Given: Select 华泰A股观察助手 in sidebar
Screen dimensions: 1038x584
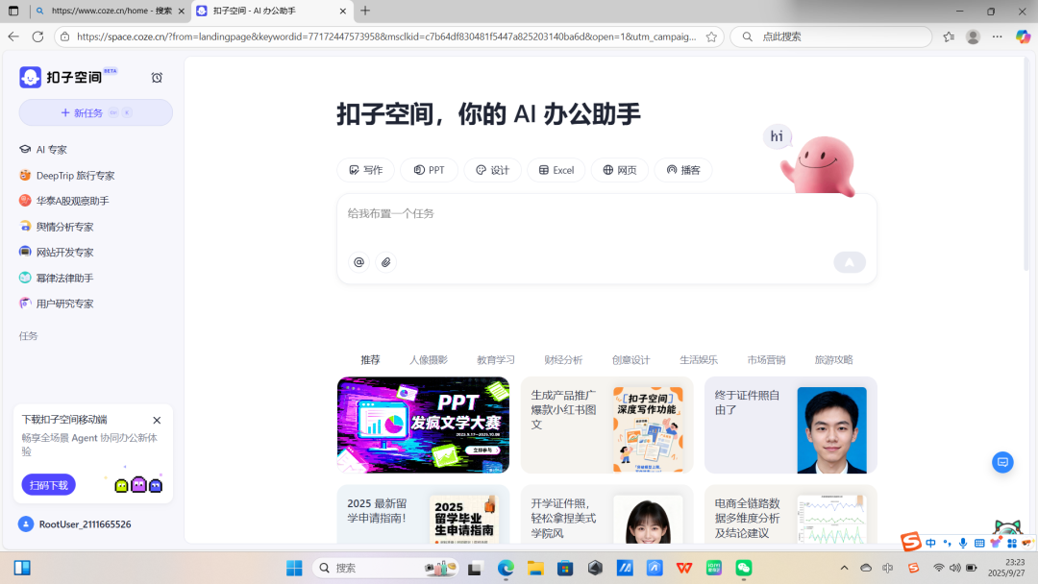Looking at the screenshot, I should click(x=65, y=201).
